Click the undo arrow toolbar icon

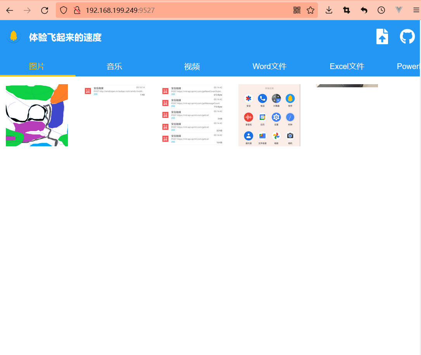pos(364,10)
